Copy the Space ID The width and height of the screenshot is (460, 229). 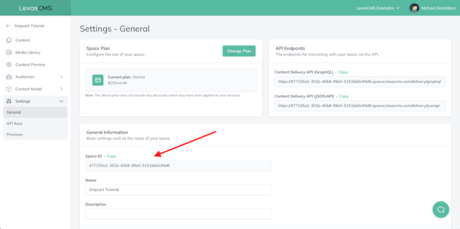111,156
